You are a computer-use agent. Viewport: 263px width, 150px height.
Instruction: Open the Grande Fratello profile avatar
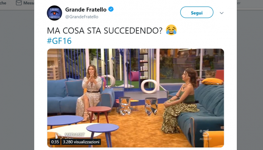point(54,13)
